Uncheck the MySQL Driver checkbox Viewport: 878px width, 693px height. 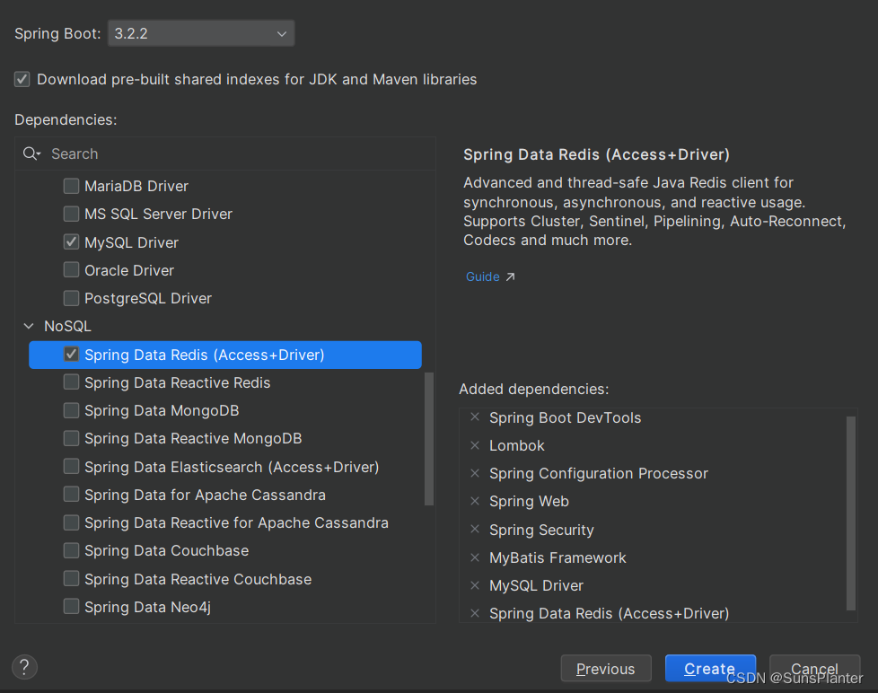(71, 242)
